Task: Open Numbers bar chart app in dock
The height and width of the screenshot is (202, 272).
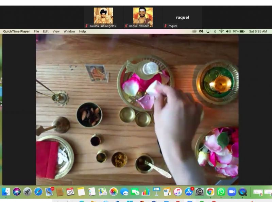Action: (x=146, y=192)
